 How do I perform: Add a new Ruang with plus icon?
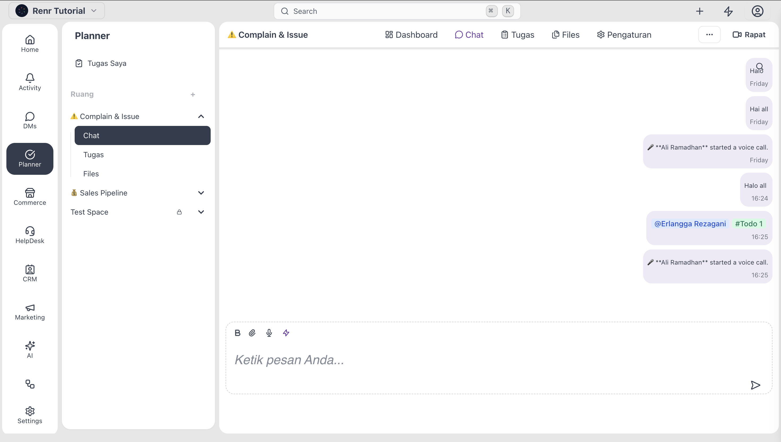tap(193, 95)
